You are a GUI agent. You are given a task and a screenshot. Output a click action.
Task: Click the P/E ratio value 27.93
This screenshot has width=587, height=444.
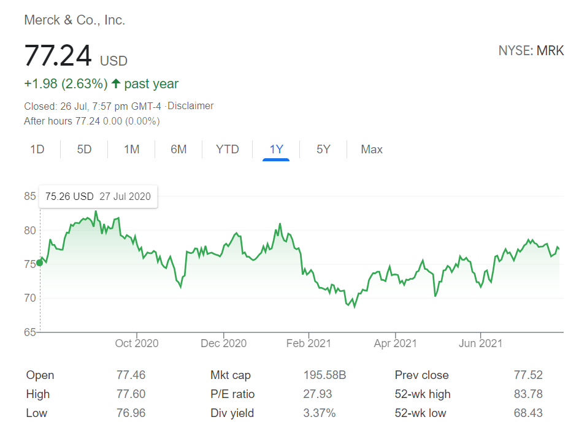click(x=318, y=394)
